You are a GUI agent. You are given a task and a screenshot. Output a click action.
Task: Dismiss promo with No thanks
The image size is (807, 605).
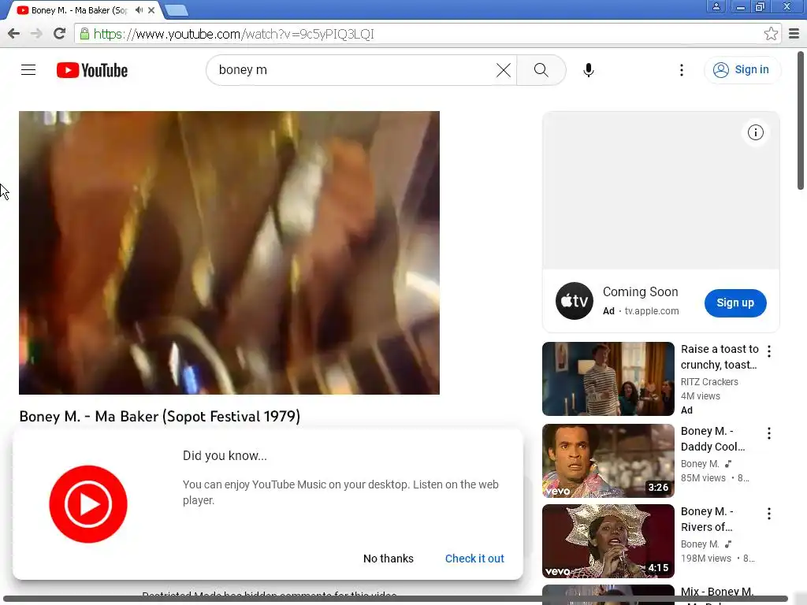coord(388,559)
